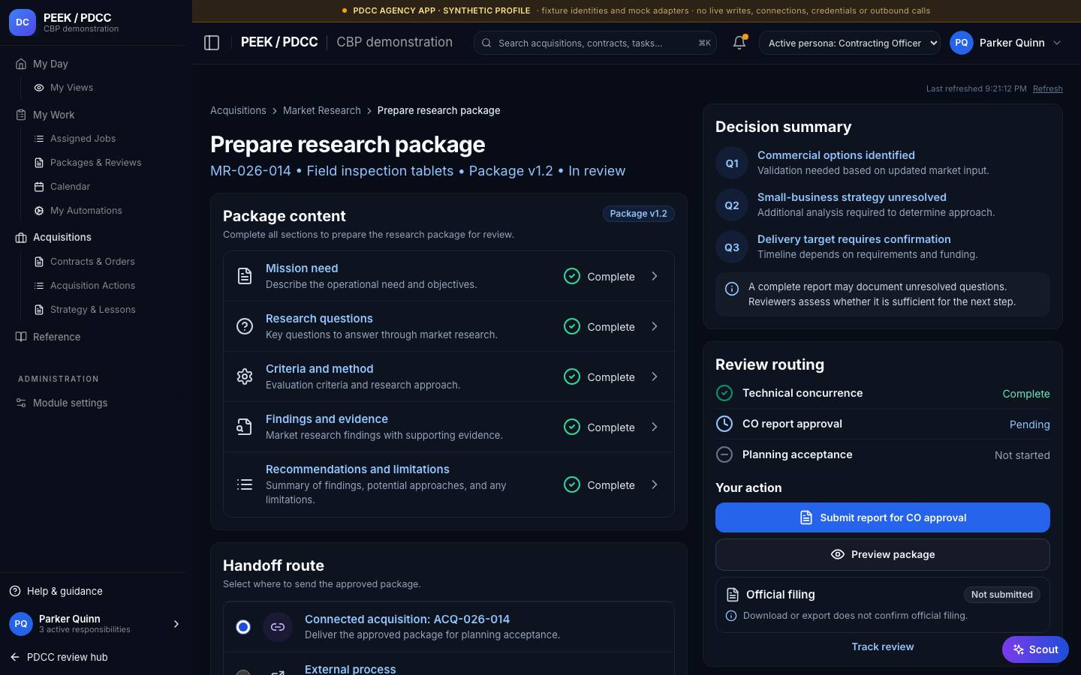Expand the Mission need row chevron
Image resolution: width=1081 pixels, height=675 pixels.
point(655,276)
